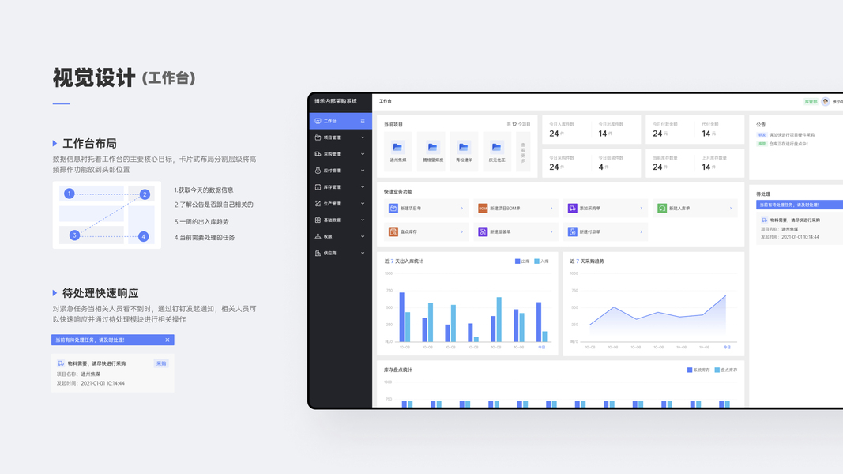Screen dimensions: 843x474
Task: Click the 应付管理 money-bag icon in sidebar
Action: tap(318, 171)
